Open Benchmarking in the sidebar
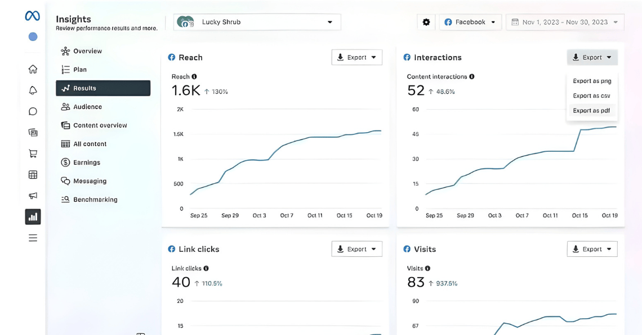The image size is (642, 335). 95,200
